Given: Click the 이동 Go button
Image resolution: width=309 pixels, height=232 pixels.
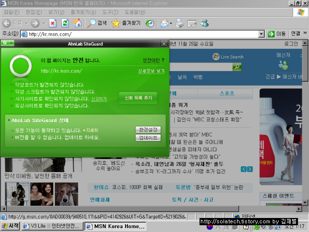Looking at the screenshot, I should (277, 34).
